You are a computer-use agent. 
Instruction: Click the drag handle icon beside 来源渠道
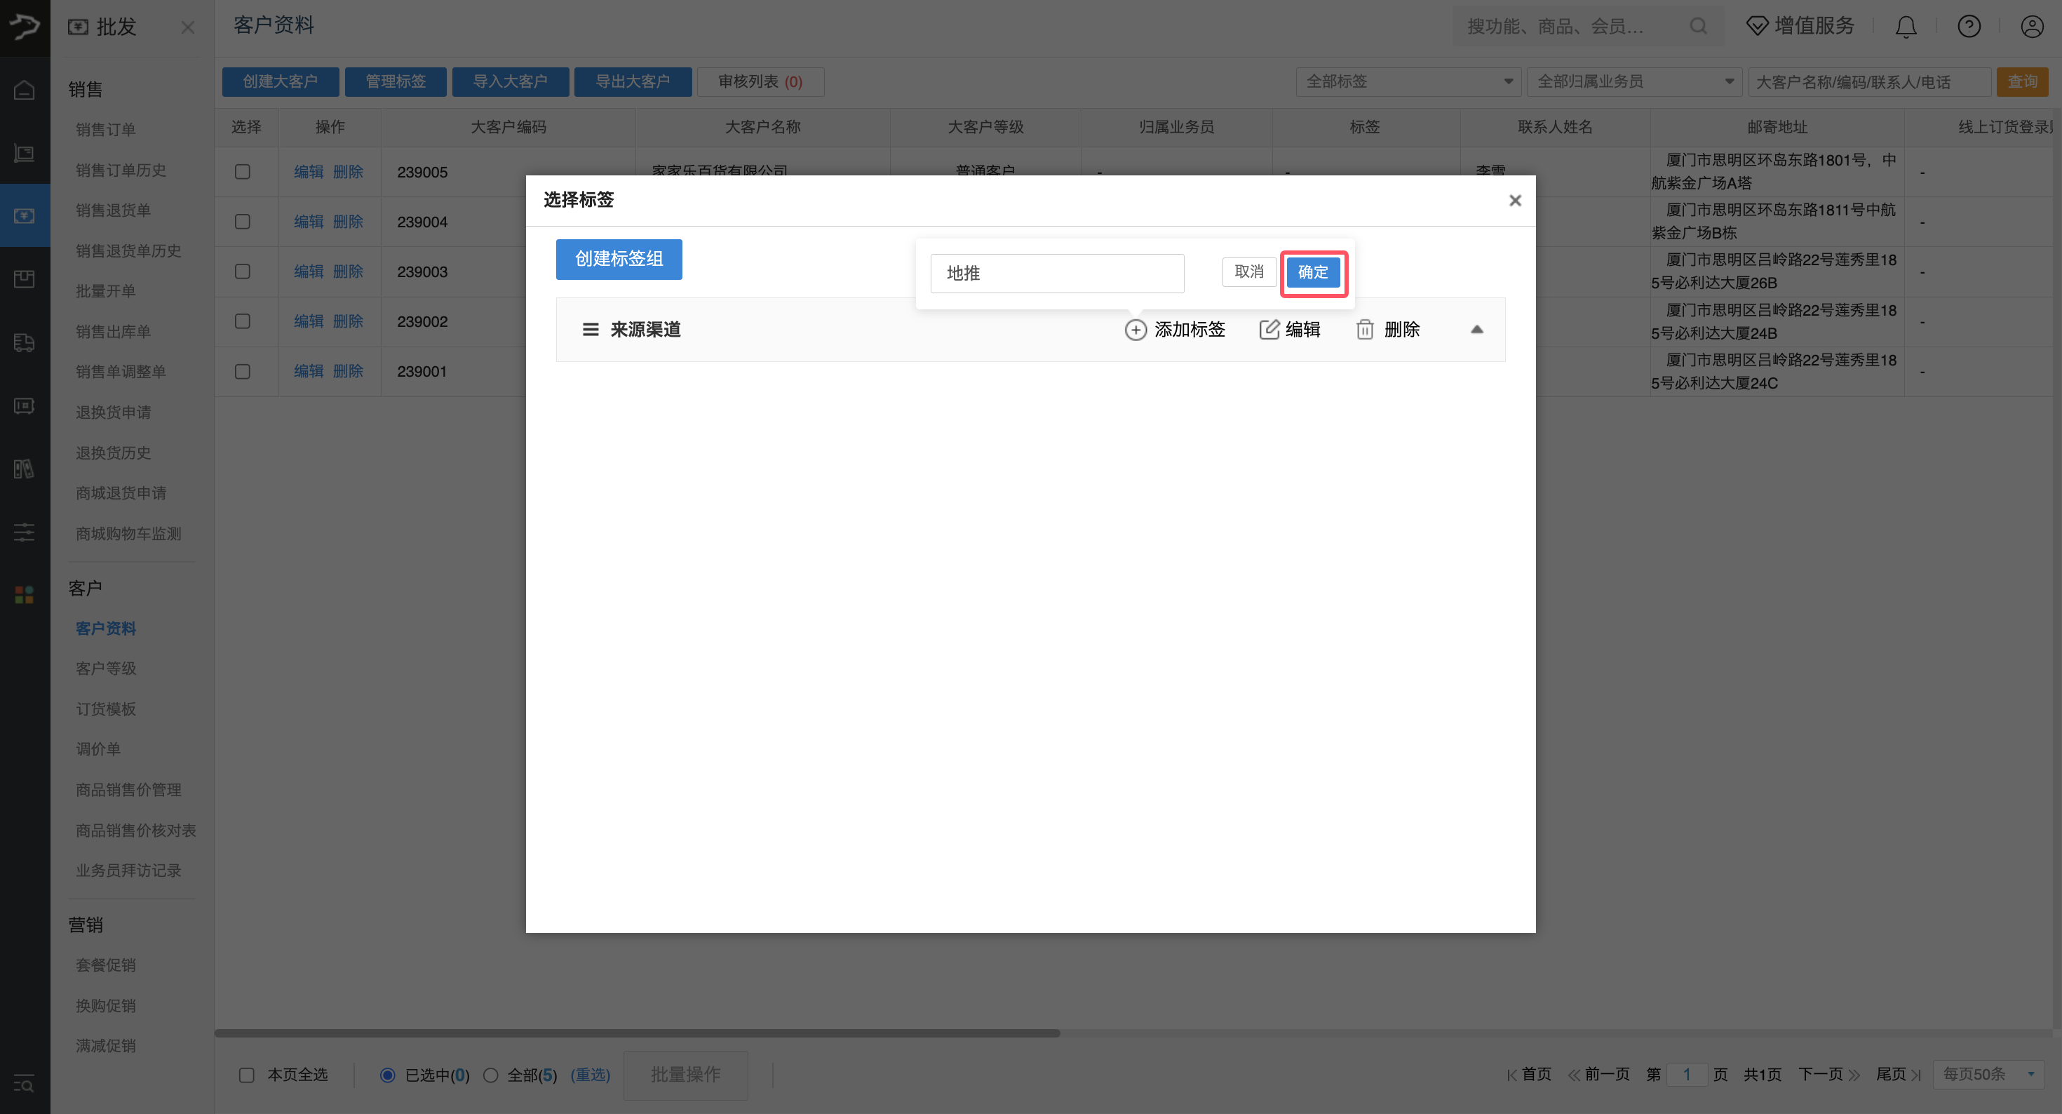click(591, 330)
